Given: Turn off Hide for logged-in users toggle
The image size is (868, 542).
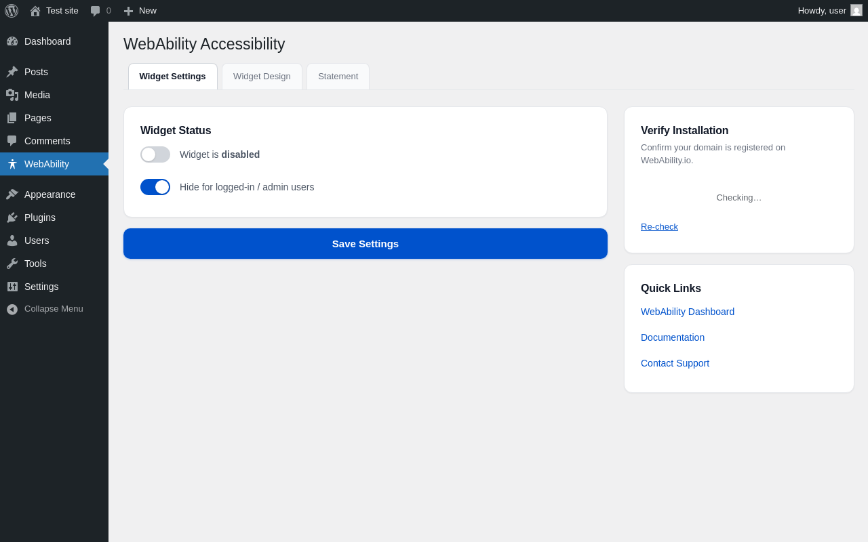Looking at the screenshot, I should click(155, 187).
